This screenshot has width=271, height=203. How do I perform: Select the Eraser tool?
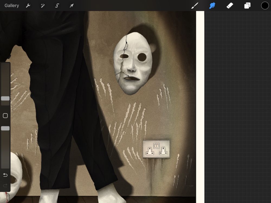[230, 5]
